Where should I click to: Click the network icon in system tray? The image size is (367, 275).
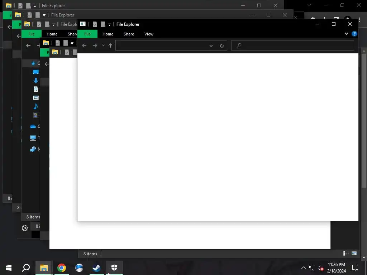pos(312,268)
